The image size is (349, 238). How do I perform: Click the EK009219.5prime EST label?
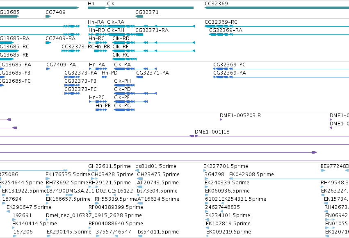coord(228,232)
